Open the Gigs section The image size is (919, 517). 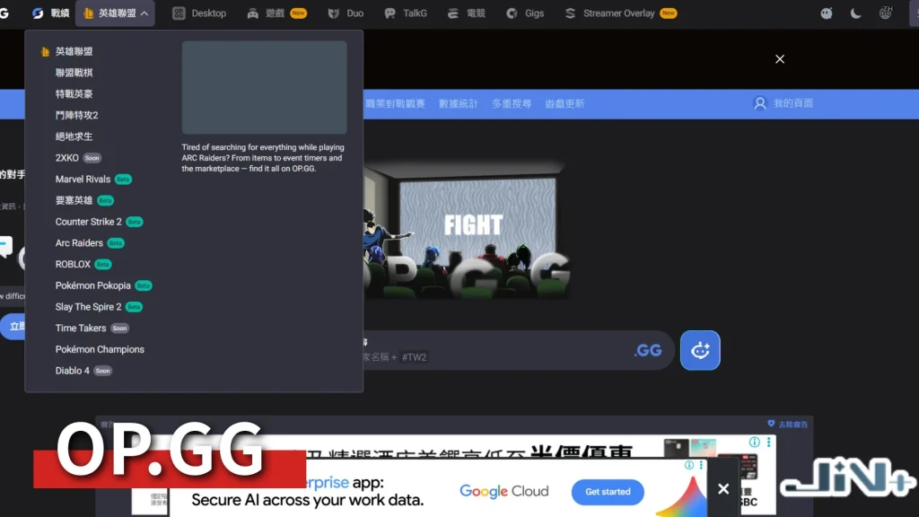coord(525,13)
